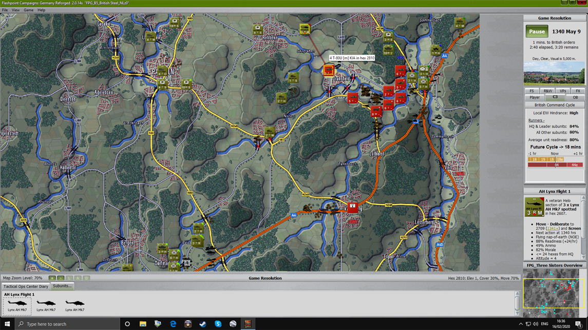Screen dimensions: 588x330
Task: Click the landscape weather image
Action: pos(554,73)
